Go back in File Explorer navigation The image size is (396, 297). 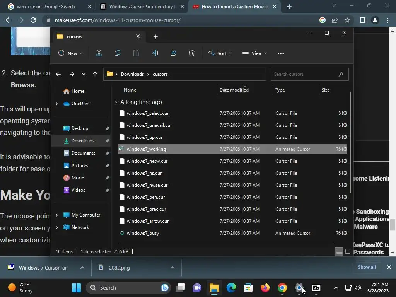click(58, 74)
